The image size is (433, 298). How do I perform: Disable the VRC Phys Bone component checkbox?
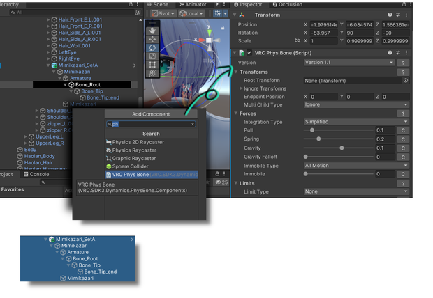click(x=249, y=53)
